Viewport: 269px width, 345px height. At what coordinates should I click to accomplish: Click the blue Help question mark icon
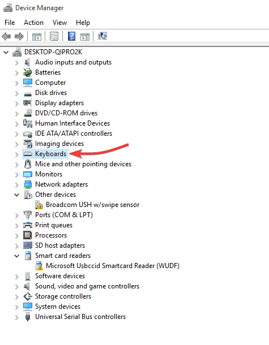(71, 36)
